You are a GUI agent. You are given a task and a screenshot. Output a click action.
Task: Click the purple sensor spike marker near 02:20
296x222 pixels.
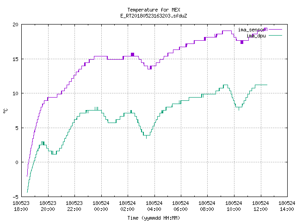pyautogui.click(x=133, y=55)
